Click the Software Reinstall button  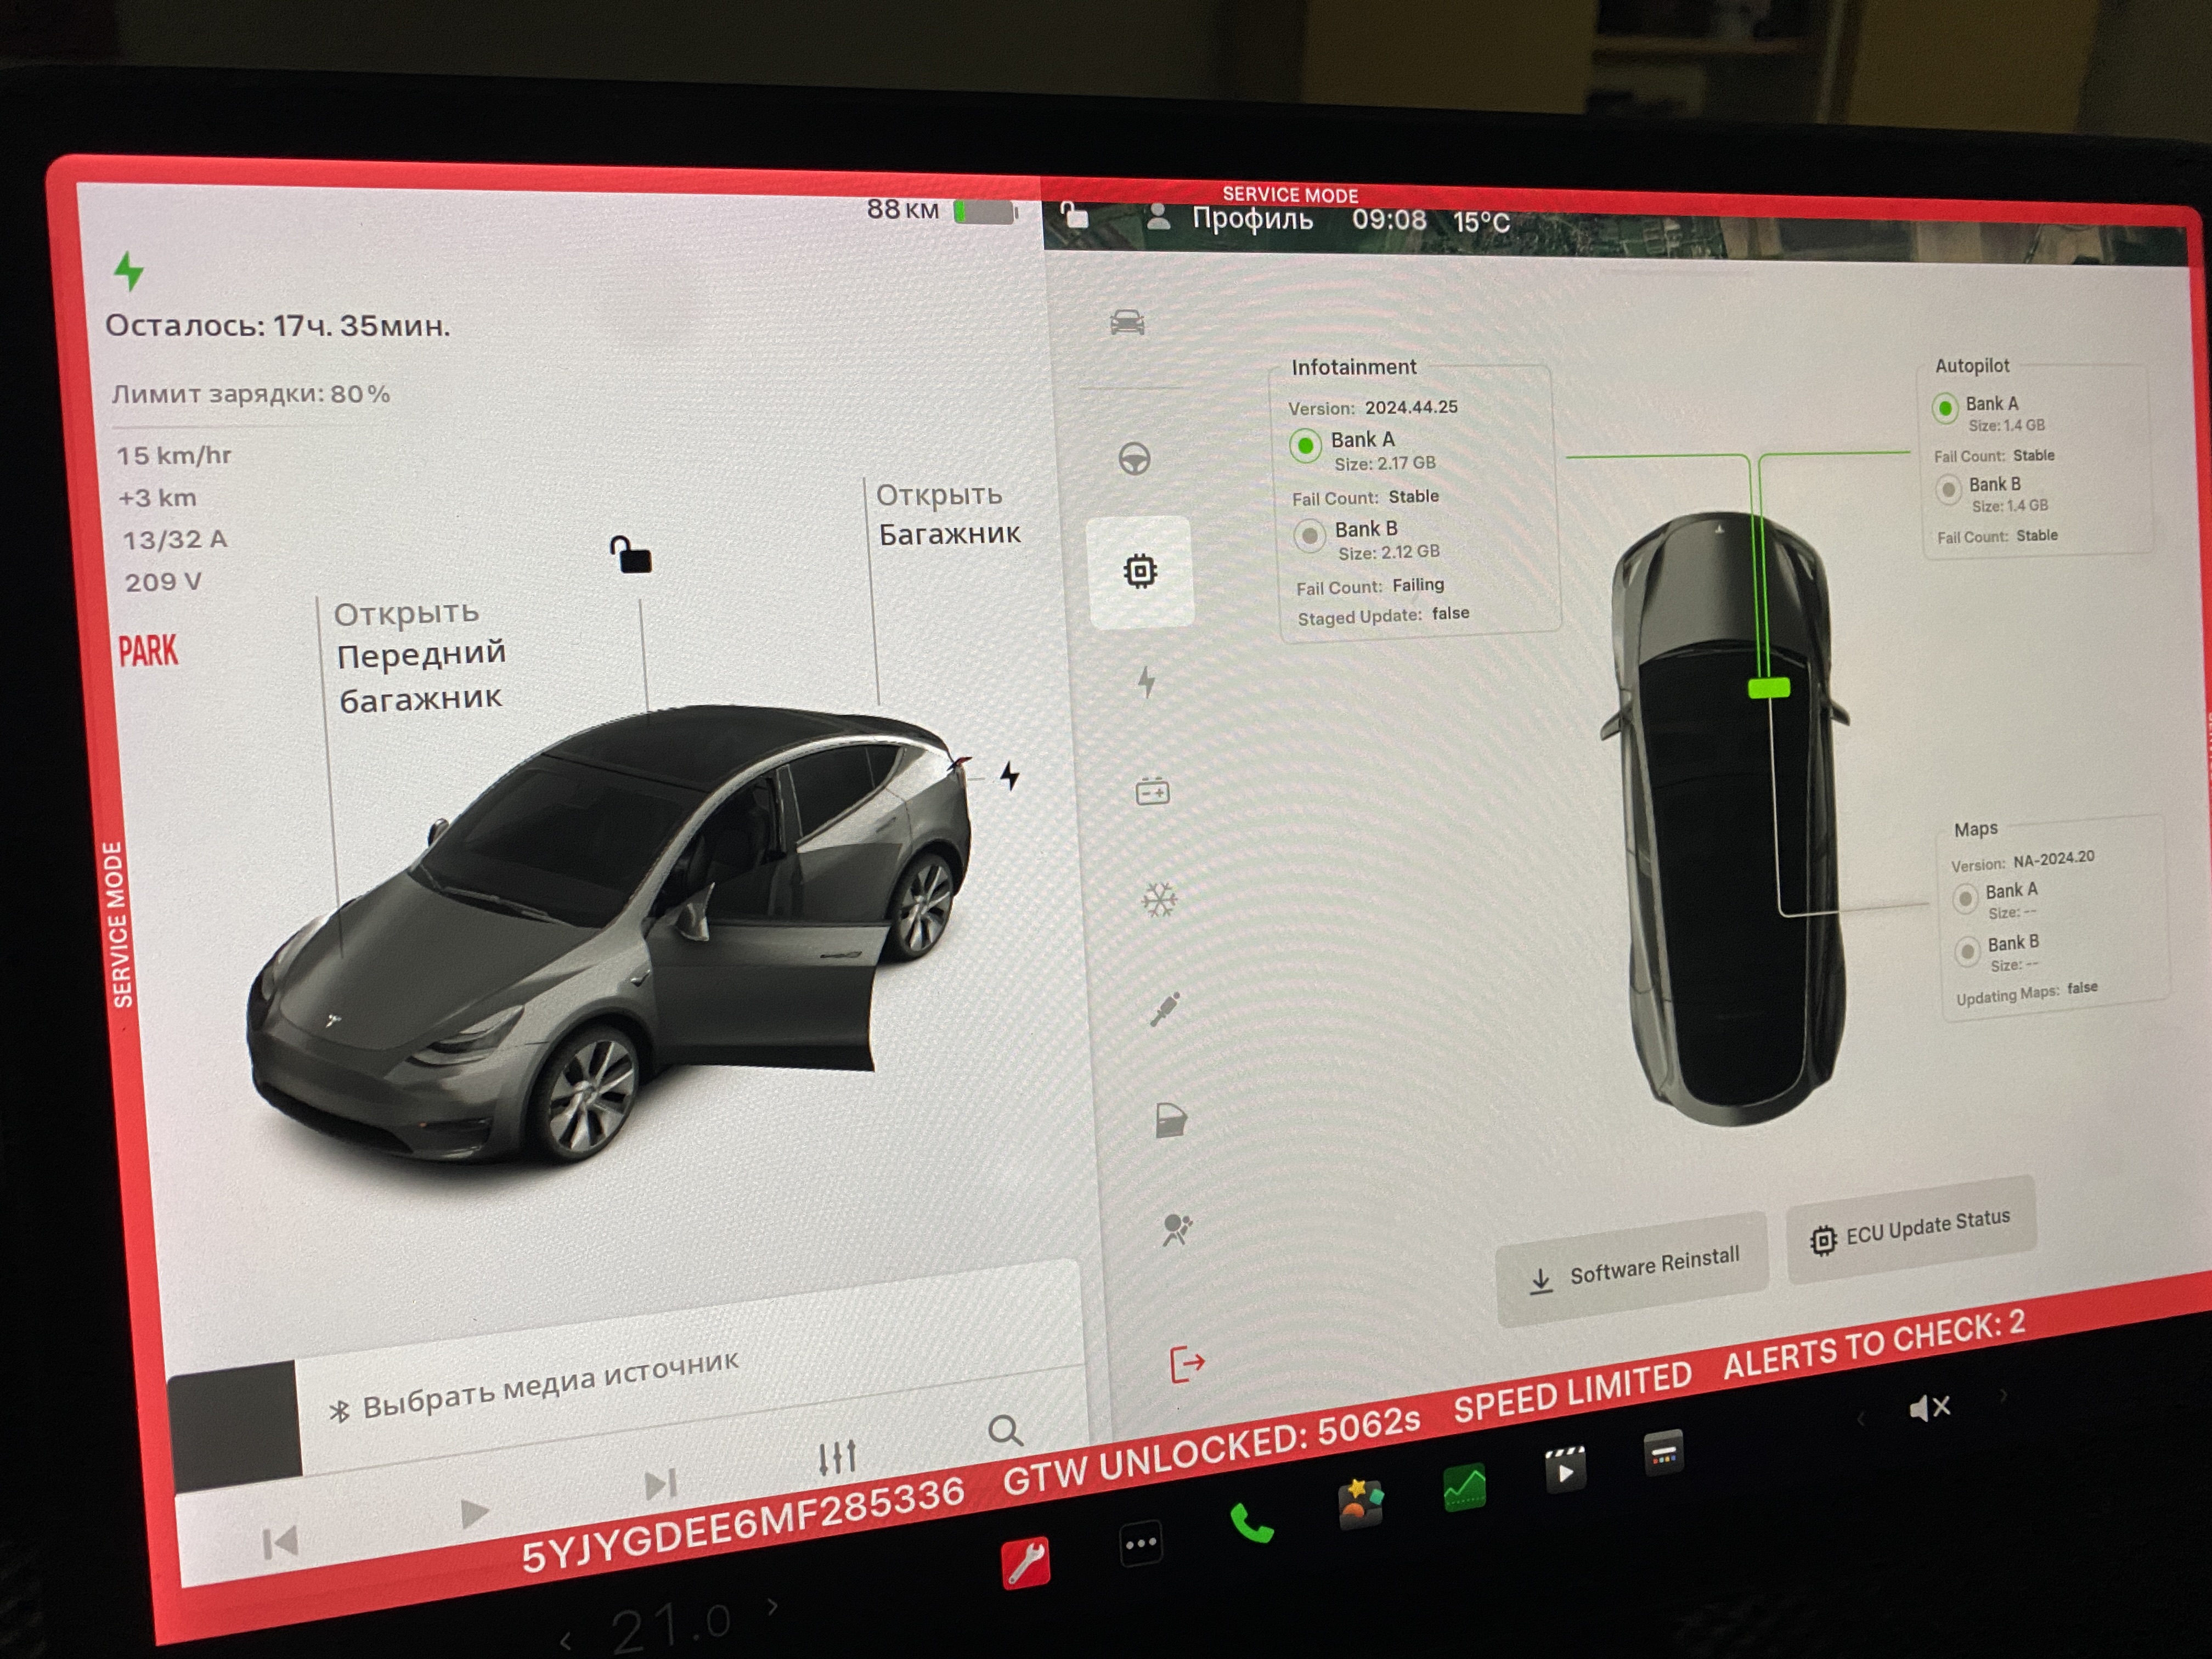click(1632, 1270)
